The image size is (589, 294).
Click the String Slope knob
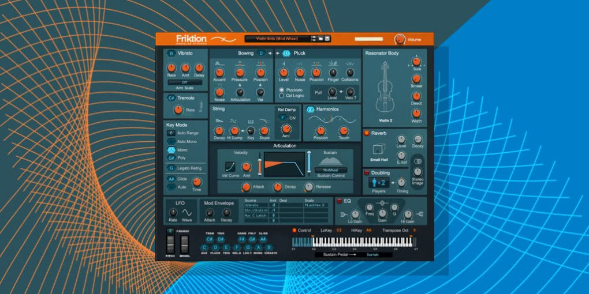pos(264,130)
